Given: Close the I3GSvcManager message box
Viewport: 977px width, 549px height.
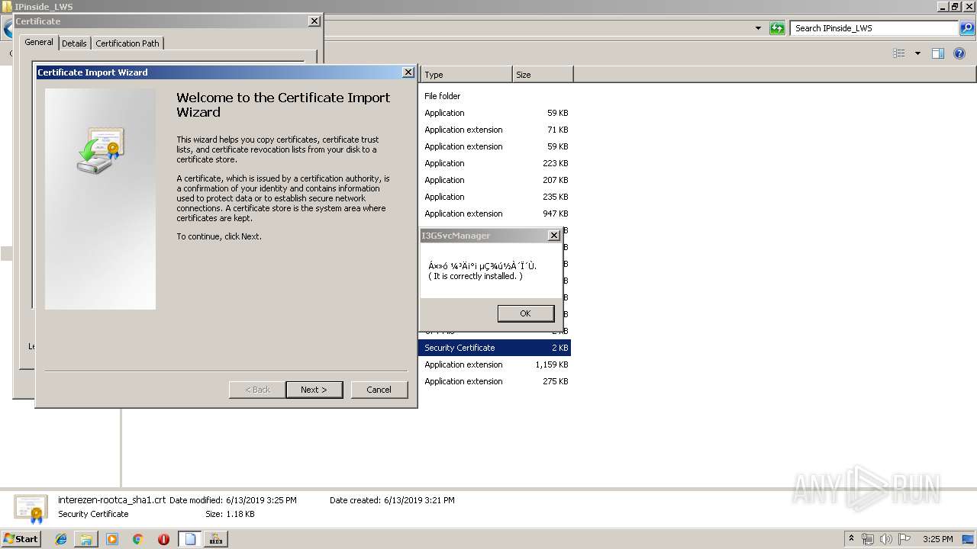Looking at the screenshot, I should click(x=554, y=236).
